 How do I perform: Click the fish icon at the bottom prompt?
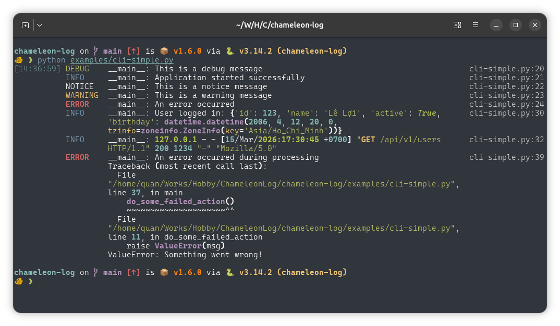point(19,281)
